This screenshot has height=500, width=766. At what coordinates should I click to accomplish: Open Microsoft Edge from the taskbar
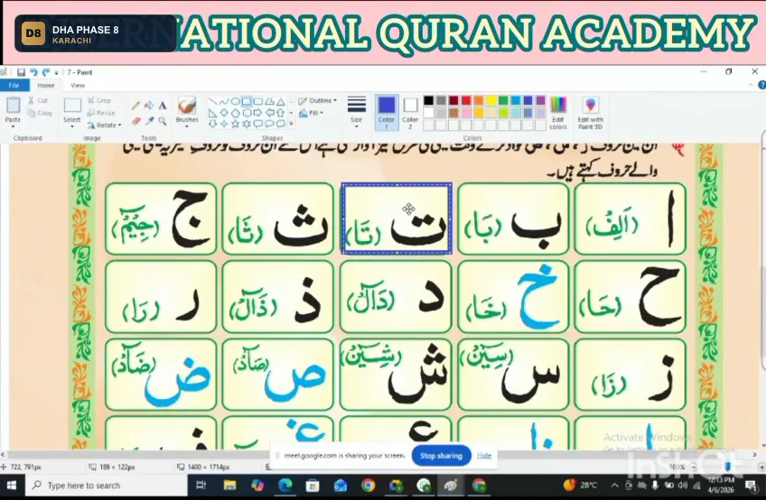(285, 486)
